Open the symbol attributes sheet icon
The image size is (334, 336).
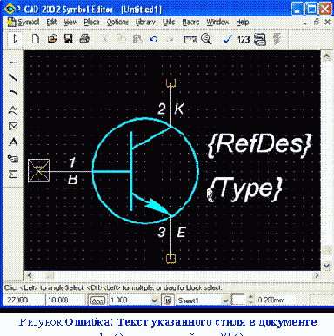coord(260,39)
